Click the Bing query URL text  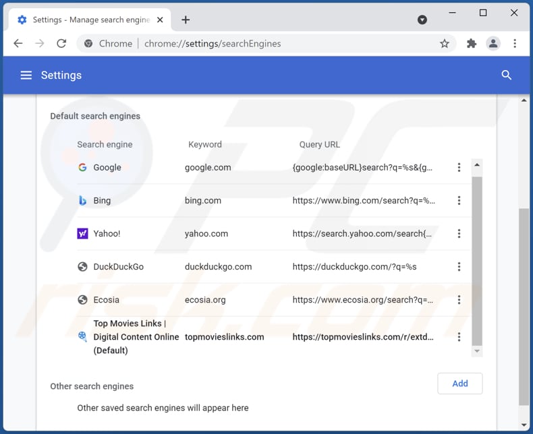tap(364, 200)
